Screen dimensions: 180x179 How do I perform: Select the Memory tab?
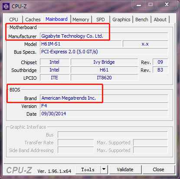[81, 20]
